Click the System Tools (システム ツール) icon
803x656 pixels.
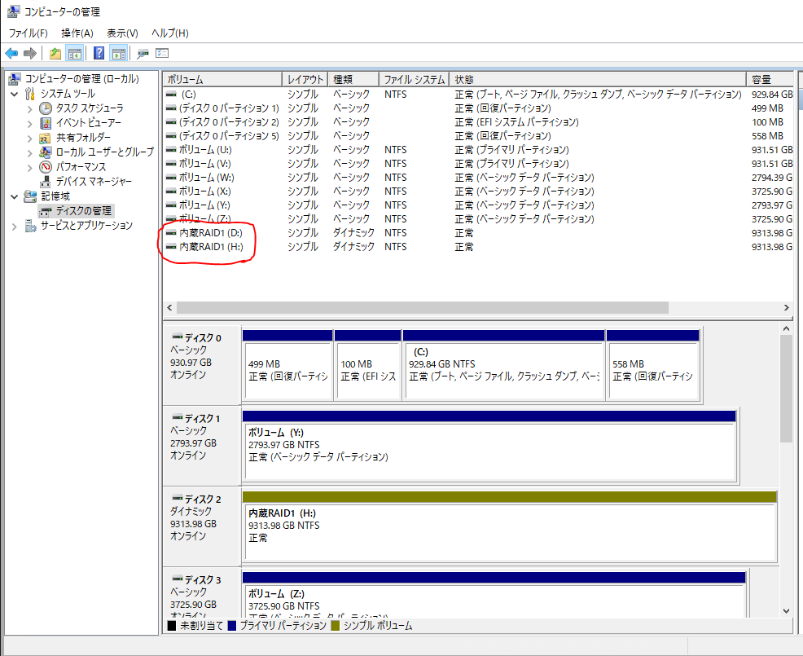click(30, 93)
